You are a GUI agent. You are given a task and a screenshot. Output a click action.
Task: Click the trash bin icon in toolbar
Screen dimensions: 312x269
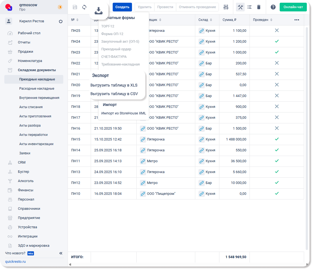[259, 7]
